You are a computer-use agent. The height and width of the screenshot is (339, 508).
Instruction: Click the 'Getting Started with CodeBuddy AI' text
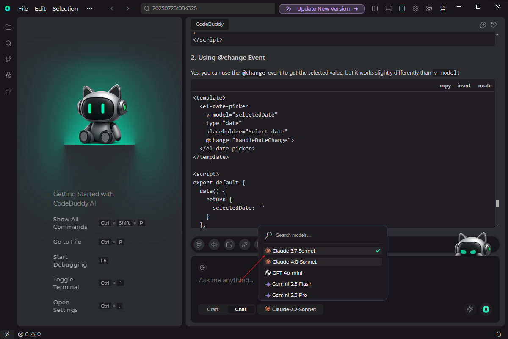83,199
